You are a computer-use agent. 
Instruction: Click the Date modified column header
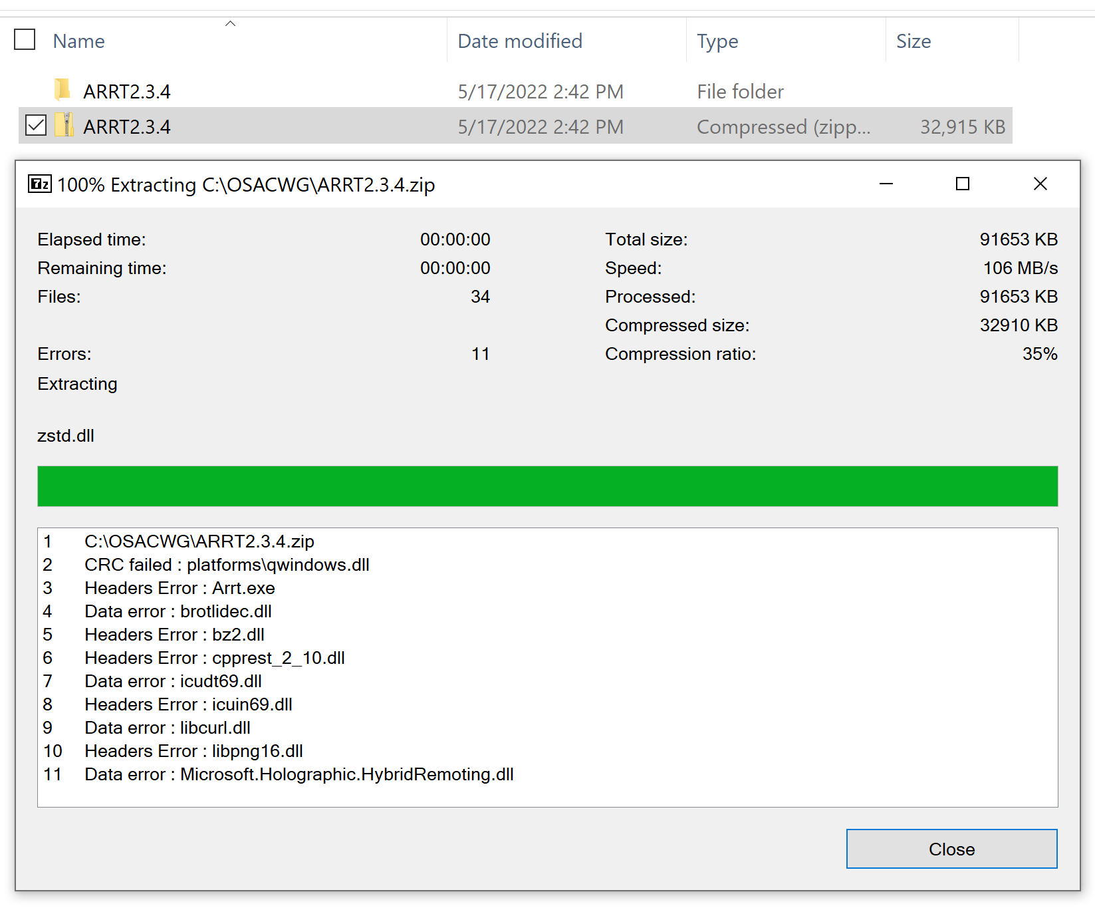click(520, 41)
